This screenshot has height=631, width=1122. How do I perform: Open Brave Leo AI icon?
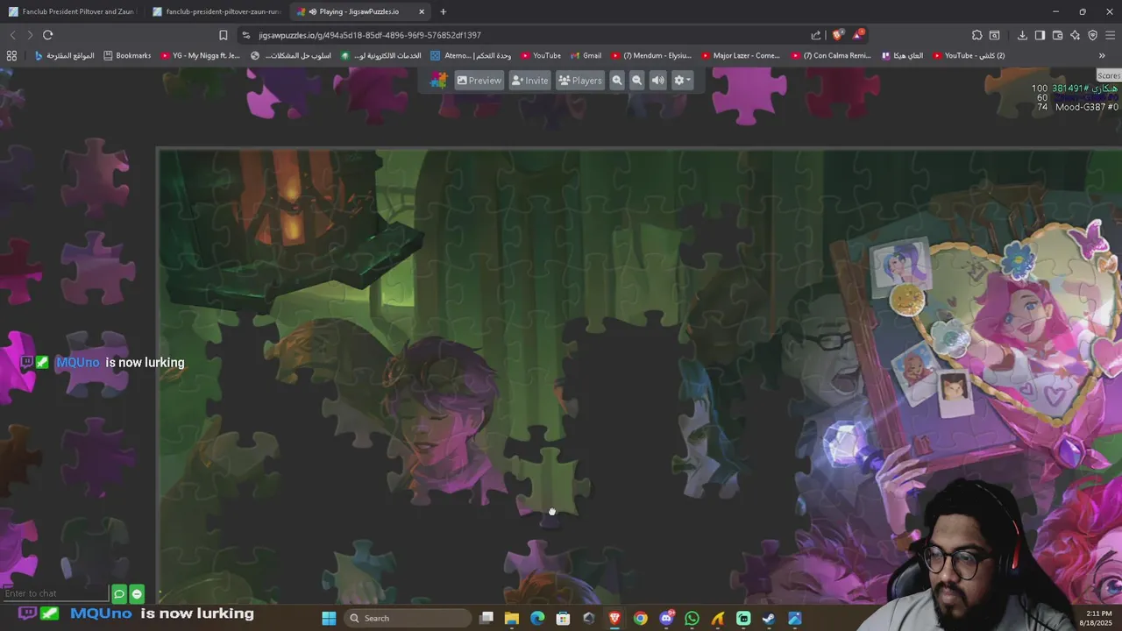(1075, 35)
